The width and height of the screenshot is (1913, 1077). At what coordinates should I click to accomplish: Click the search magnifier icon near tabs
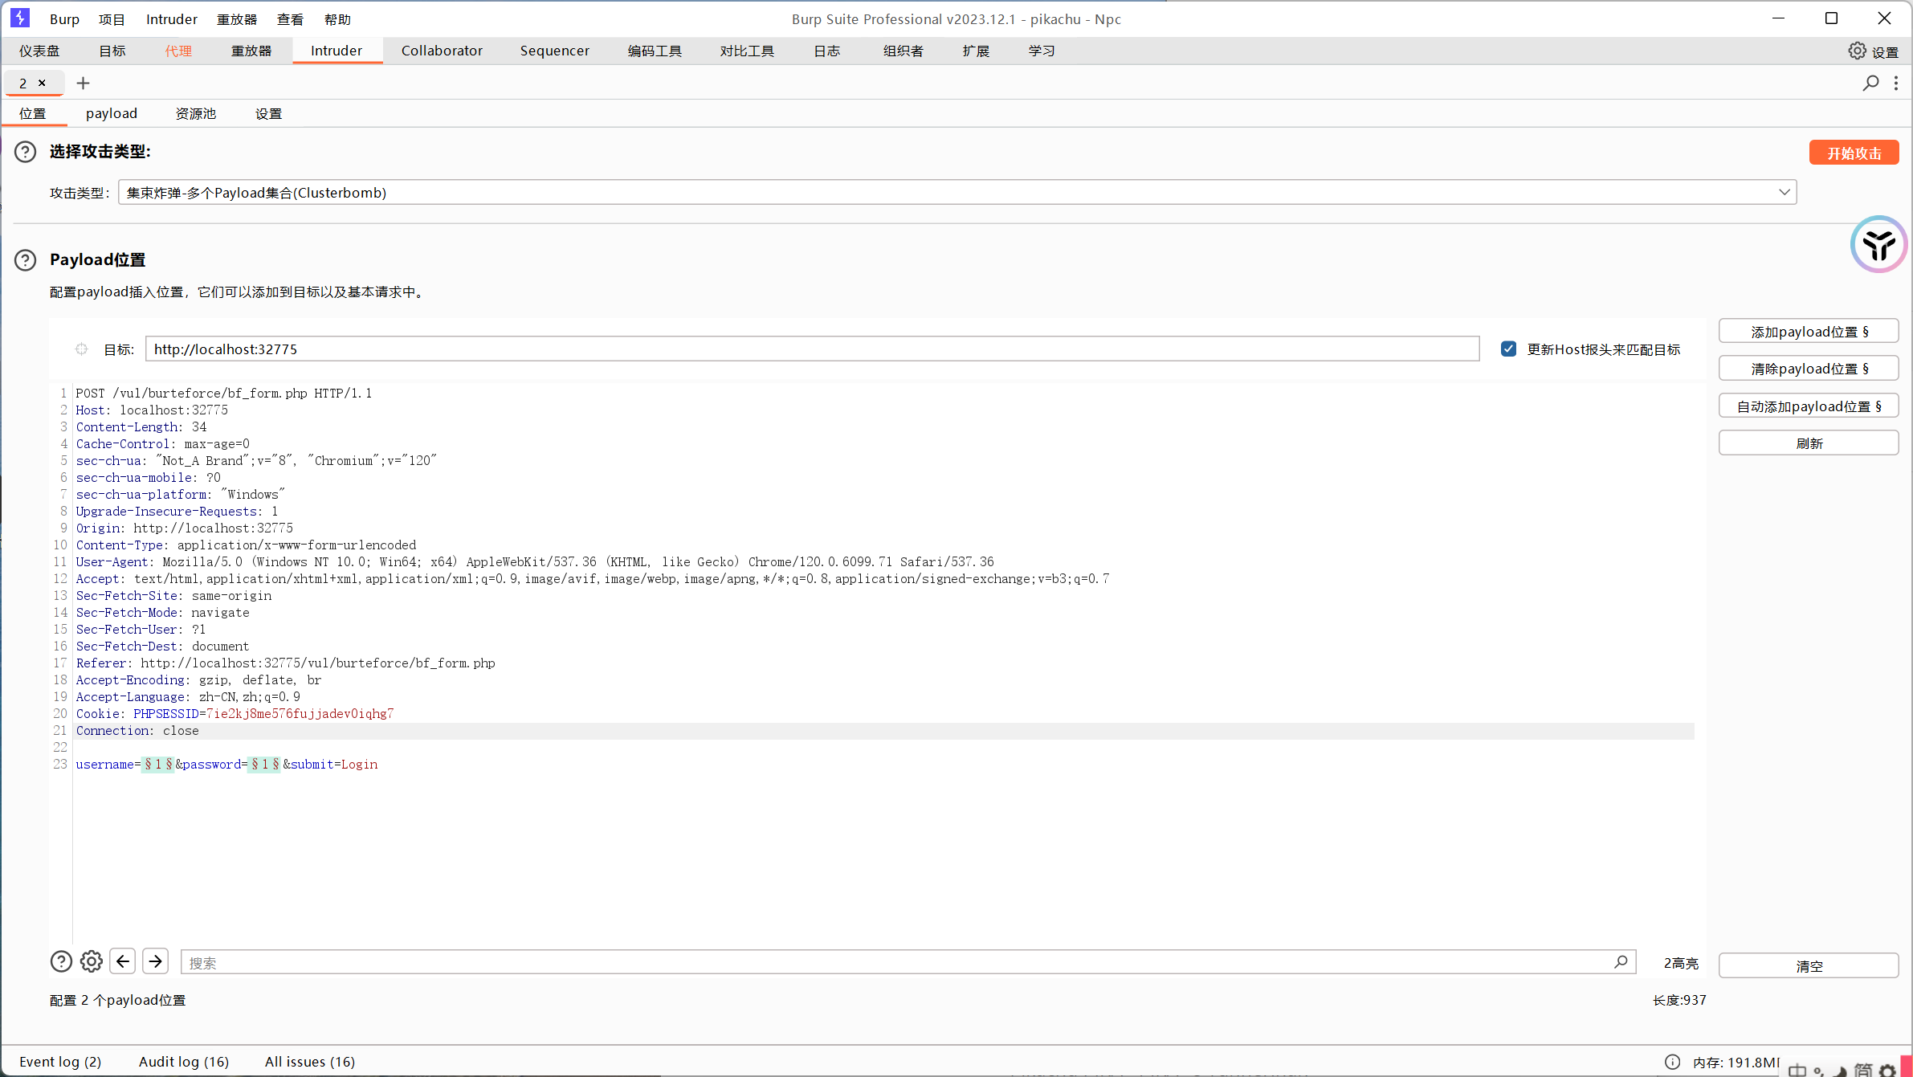[1870, 83]
